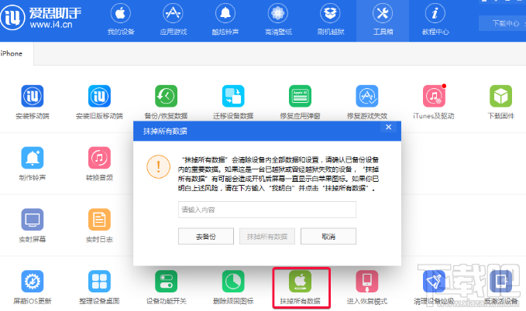Click 去备份 button in dialog
Viewport: 526px width, 311px height.
tap(205, 237)
